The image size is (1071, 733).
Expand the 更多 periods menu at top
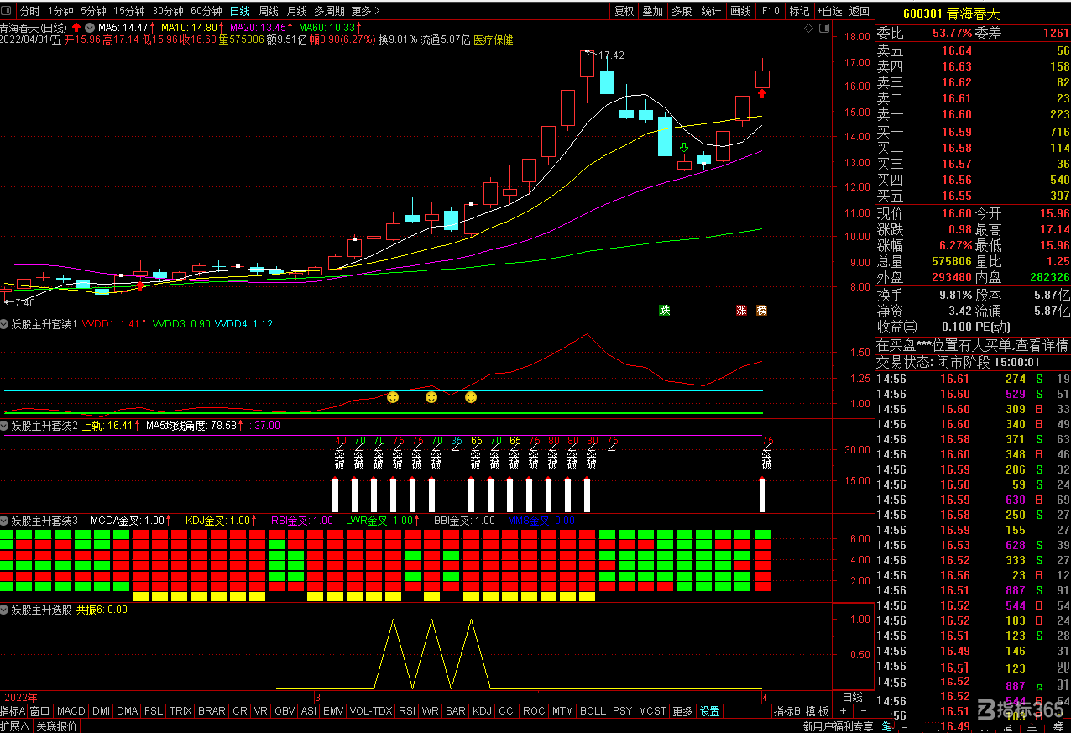tap(365, 11)
